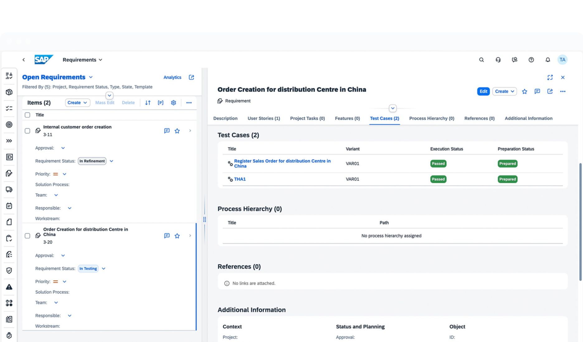Favorite the Internal customer order creation item
This screenshot has height=342, width=583.
pyautogui.click(x=177, y=131)
